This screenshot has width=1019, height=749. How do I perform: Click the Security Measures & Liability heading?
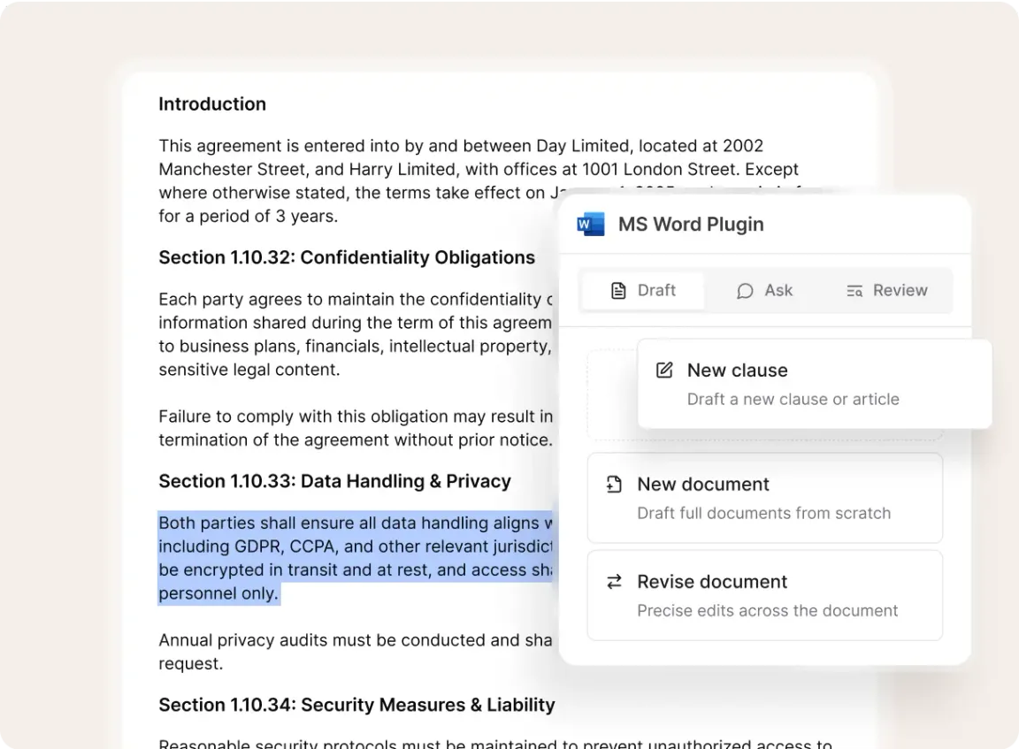356,705
